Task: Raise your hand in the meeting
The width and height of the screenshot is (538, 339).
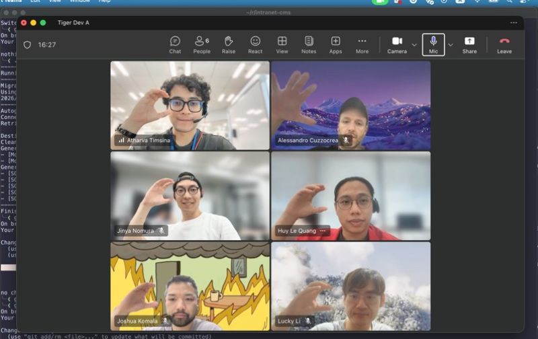Action: coord(229,45)
